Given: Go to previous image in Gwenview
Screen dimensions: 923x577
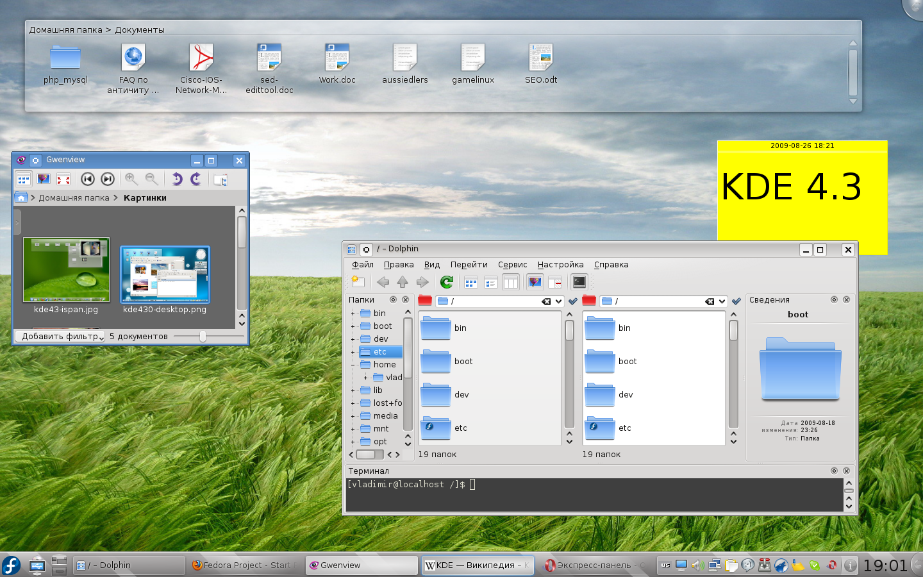Looking at the screenshot, I should (88, 180).
